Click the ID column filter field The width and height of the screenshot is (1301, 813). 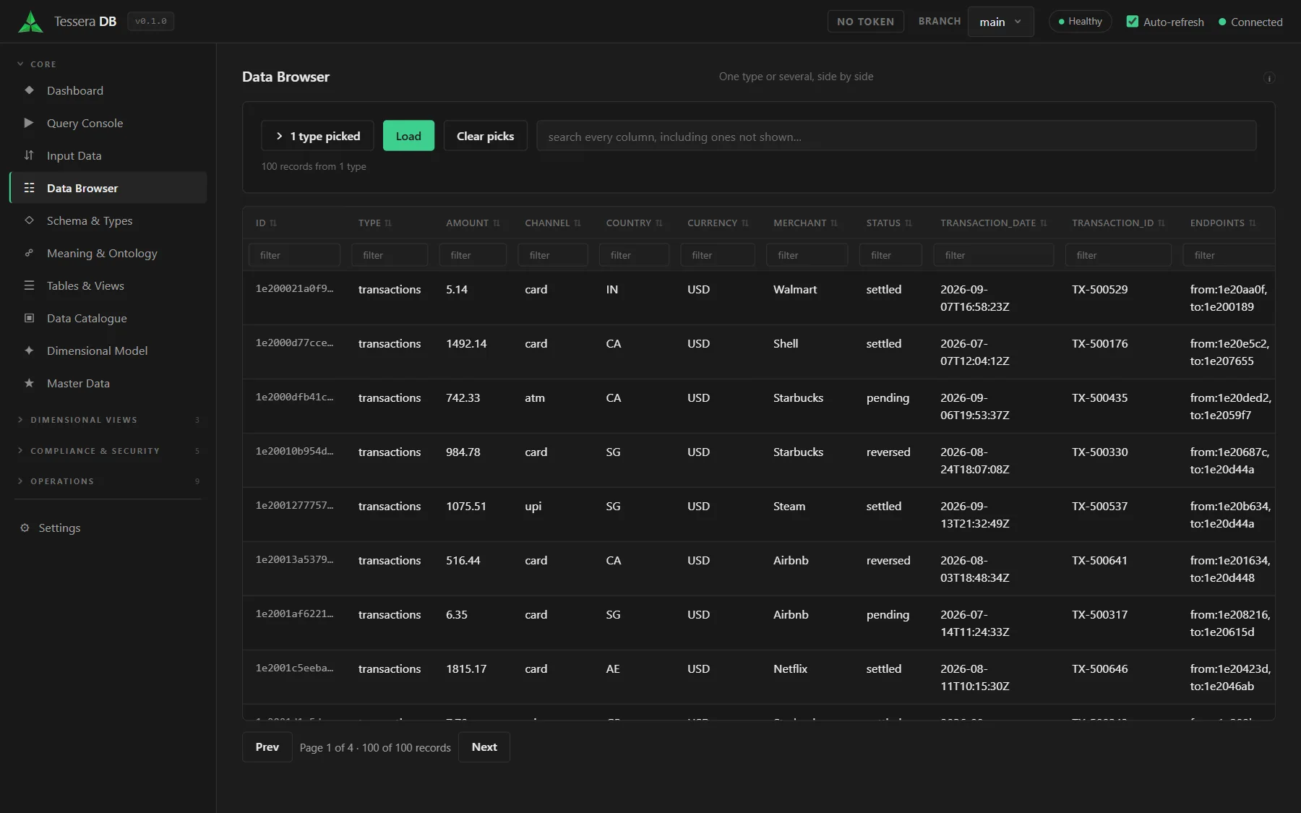click(294, 255)
